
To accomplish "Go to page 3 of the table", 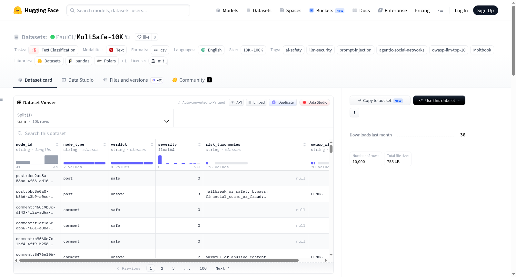I will pos(173,268).
